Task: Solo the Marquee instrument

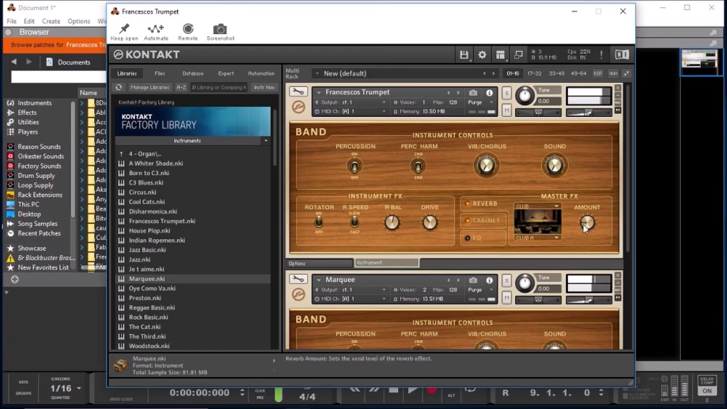Action: pos(507,281)
